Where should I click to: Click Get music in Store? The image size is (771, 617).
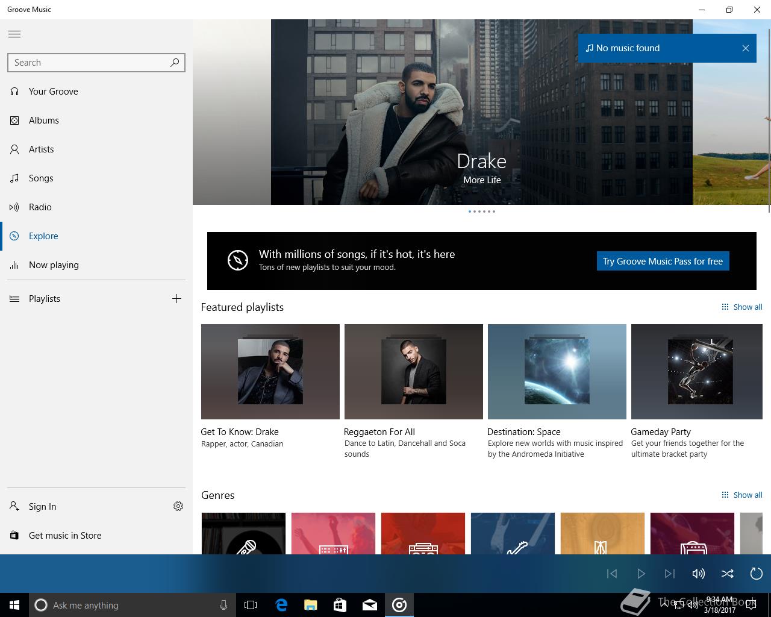pos(96,536)
